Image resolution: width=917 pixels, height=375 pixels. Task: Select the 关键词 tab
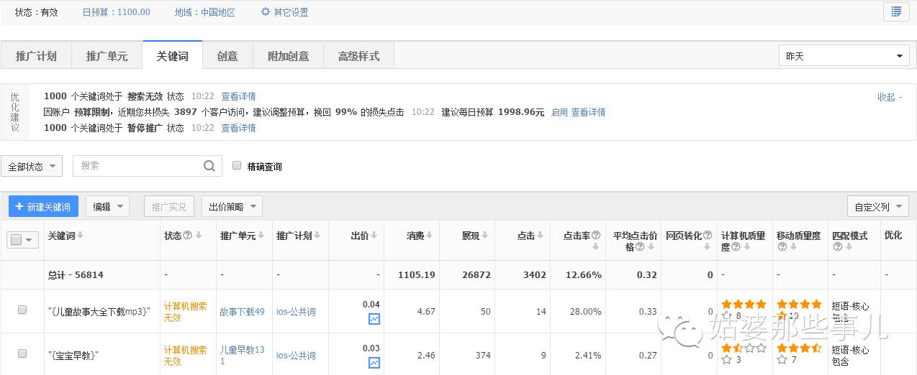point(172,56)
